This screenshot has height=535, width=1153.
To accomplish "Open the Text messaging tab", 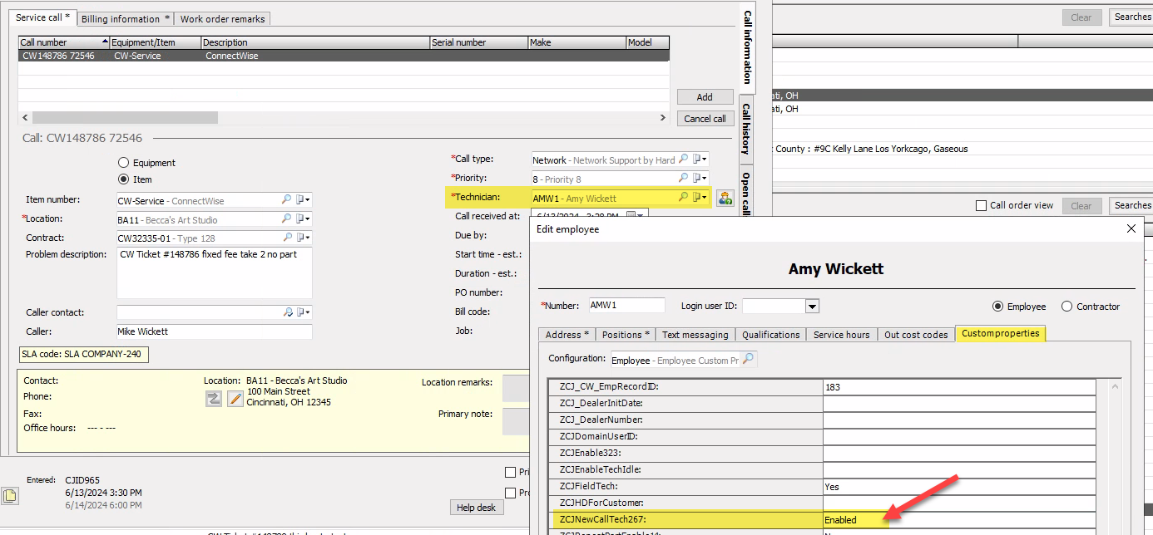I will 695,335.
